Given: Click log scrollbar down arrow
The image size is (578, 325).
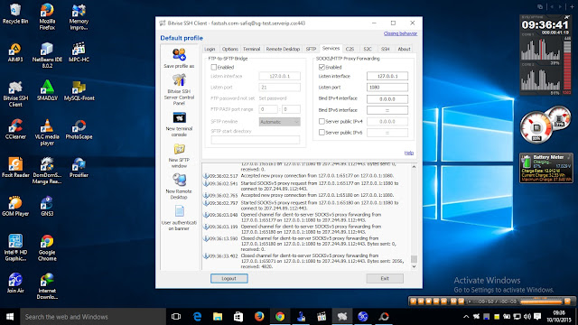Looking at the screenshot, I should click(414, 266).
